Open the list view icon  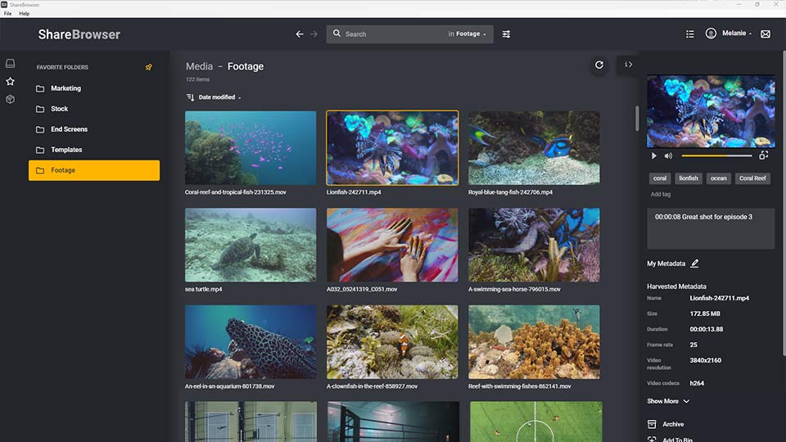(689, 34)
